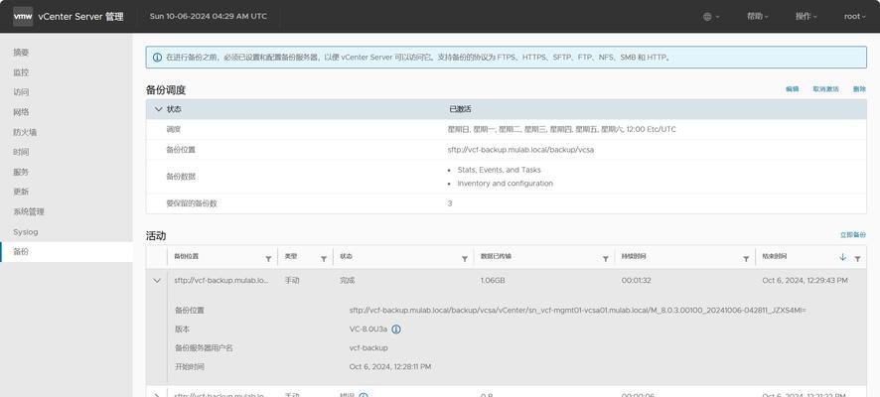Click info icon next to VC-8.0U3a
Image resolution: width=880 pixels, height=397 pixels.
[x=396, y=330]
